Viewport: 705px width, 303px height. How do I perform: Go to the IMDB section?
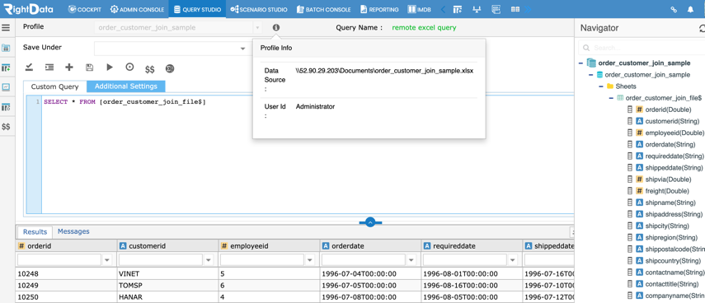pyautogui.click(x=419, y=9)
